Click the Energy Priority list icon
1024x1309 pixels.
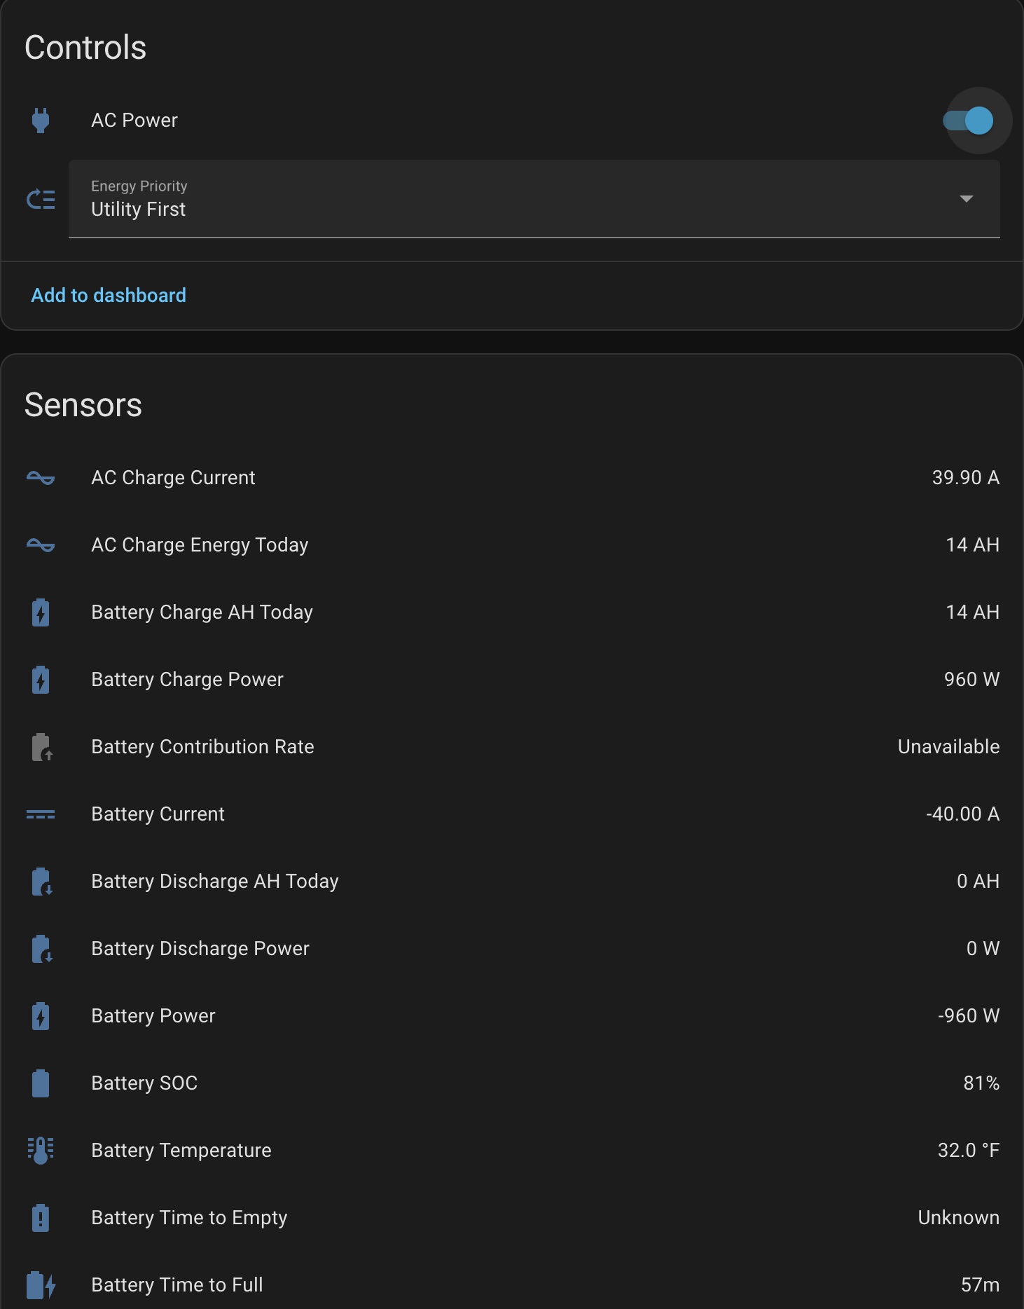(41, 200)
